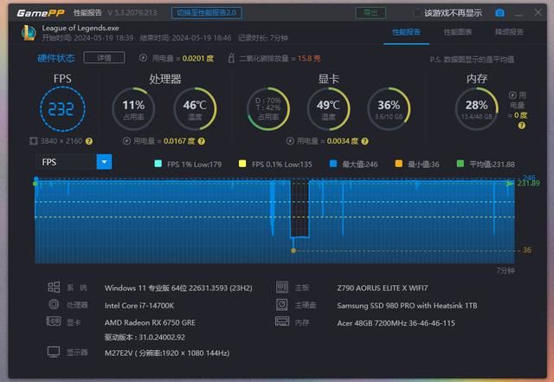Switch to the 性能图表 tab
The height and width of the screenshot is (382, 554).
click(458, 32)
